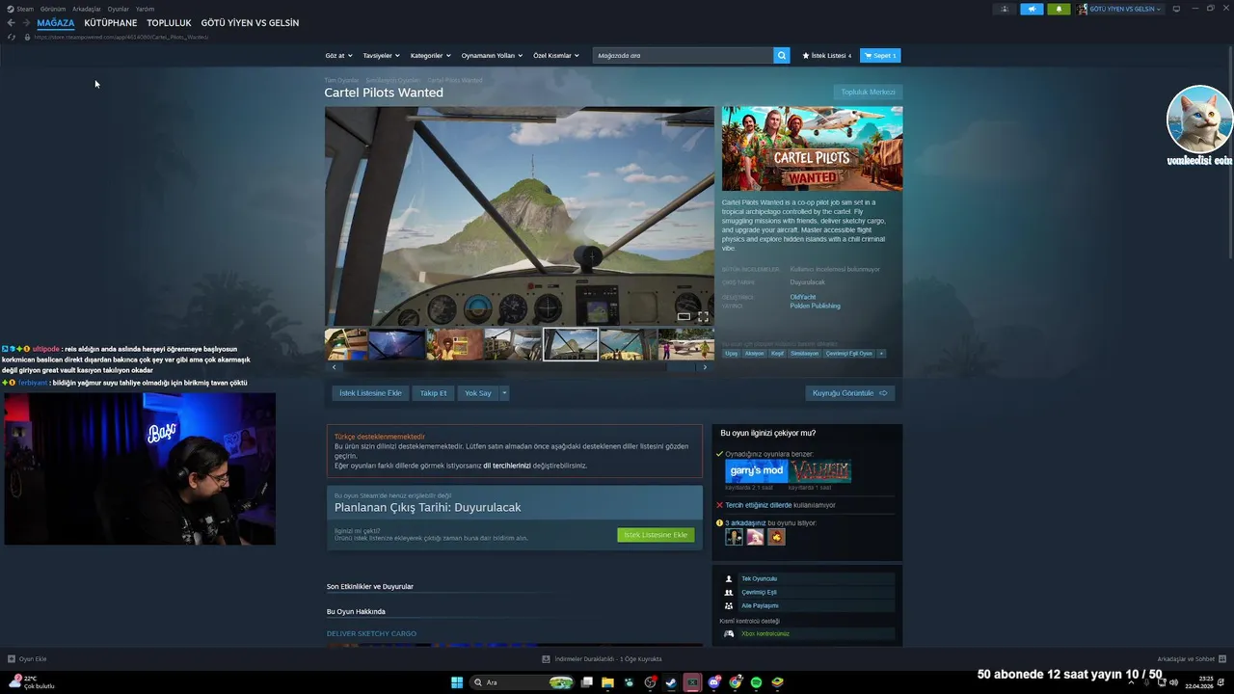Viewport: 1234px width, 694px height.
Task: Select the first pilots screenshot thumbnail
Action: tap(345, 344)
